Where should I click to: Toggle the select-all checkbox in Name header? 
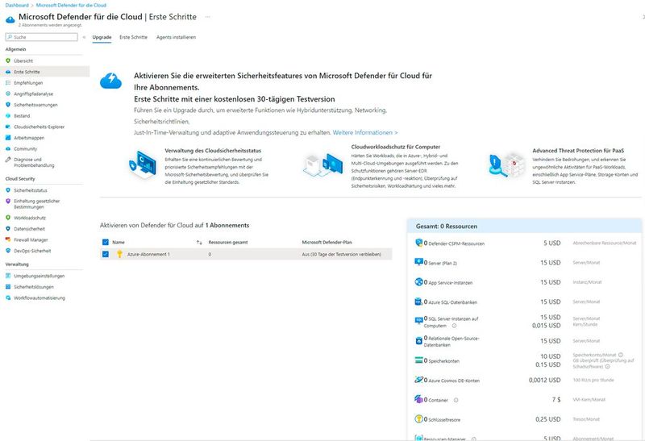click(106, 242)
